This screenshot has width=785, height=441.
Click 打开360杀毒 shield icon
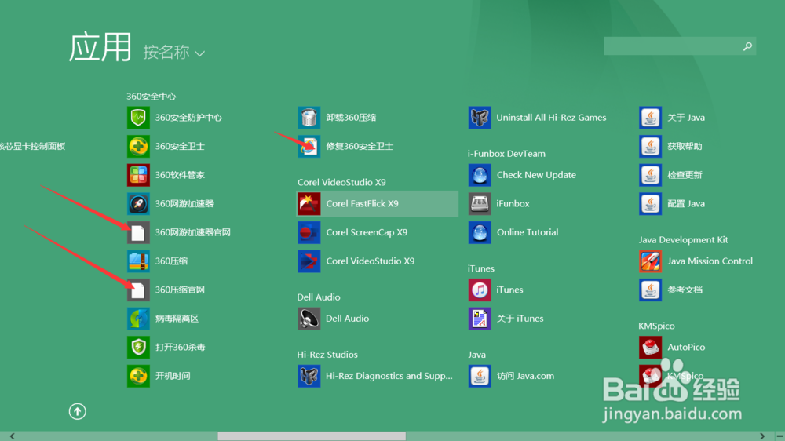point(138,348)
